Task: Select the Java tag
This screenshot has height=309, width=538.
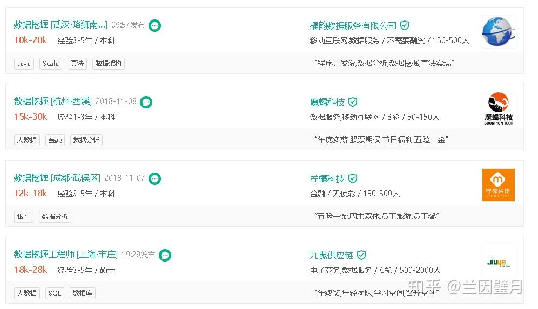Action: 24,64
